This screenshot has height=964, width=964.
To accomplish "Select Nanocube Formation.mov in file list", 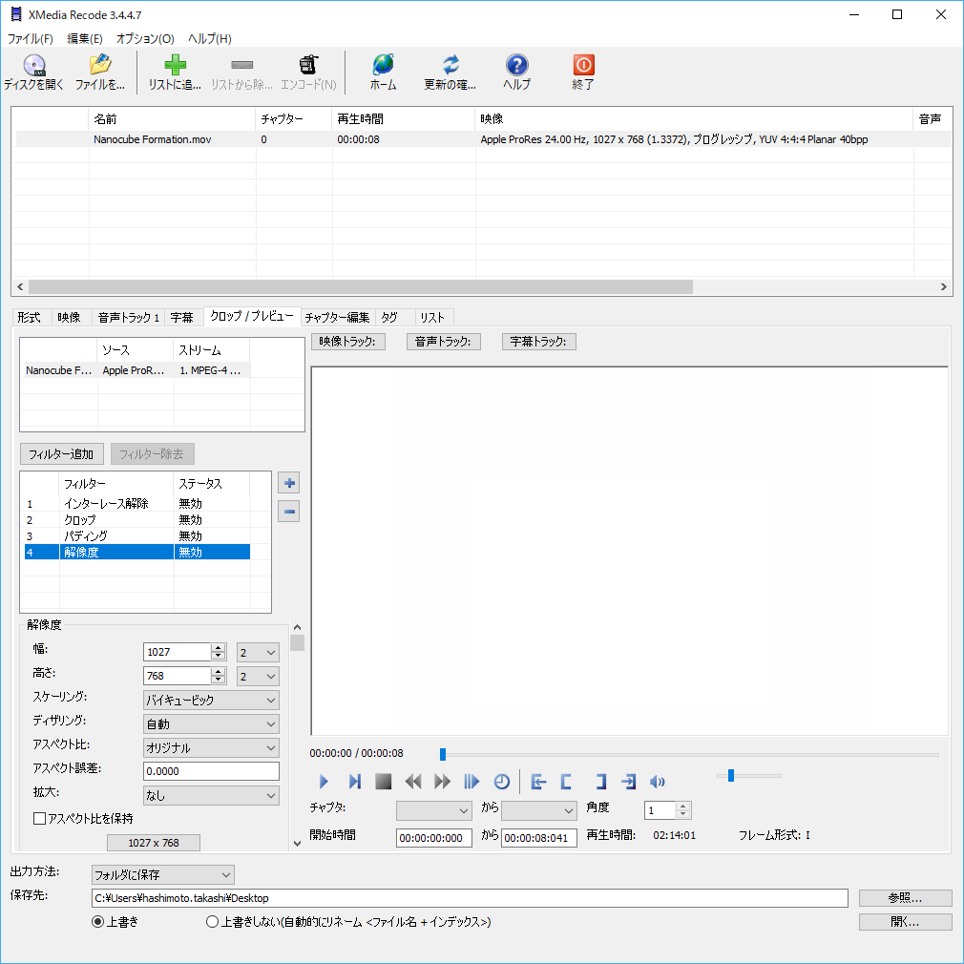I will tap(153, 139).
